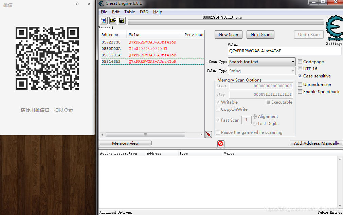Screen dimensions: 343x215
Task: Select the Last Digits radio button
Action: (255, 124)
